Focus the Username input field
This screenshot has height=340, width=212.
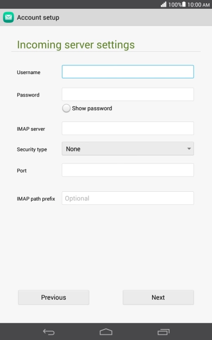pyautogui.click(x=128, y=72)
